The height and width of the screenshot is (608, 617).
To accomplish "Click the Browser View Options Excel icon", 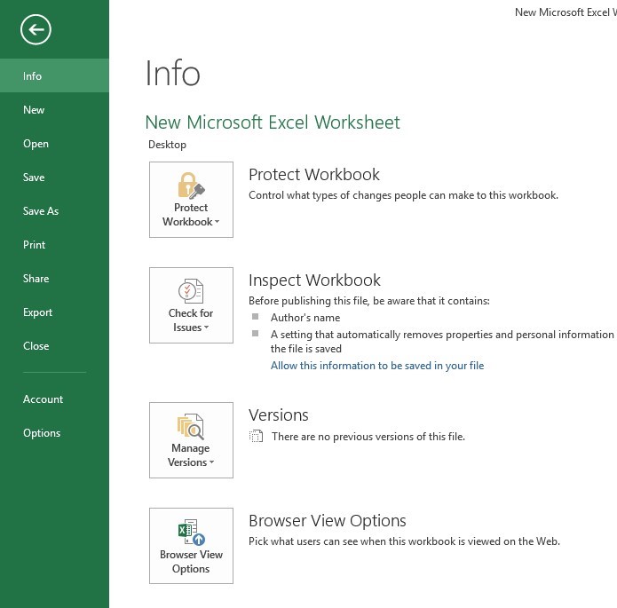I will pyautogui.click(x=191, y=533).
